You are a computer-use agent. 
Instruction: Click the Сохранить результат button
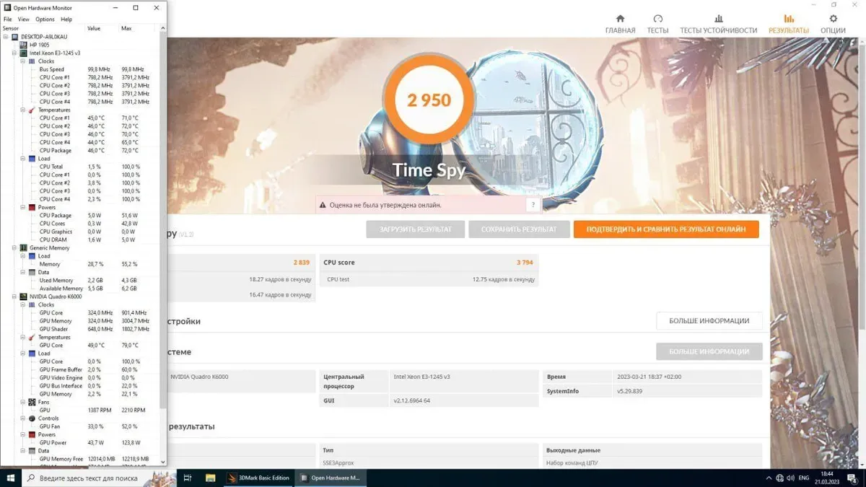(x=519, y=229)
